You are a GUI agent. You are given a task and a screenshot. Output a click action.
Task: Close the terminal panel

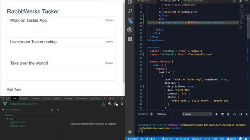point(246,114)
